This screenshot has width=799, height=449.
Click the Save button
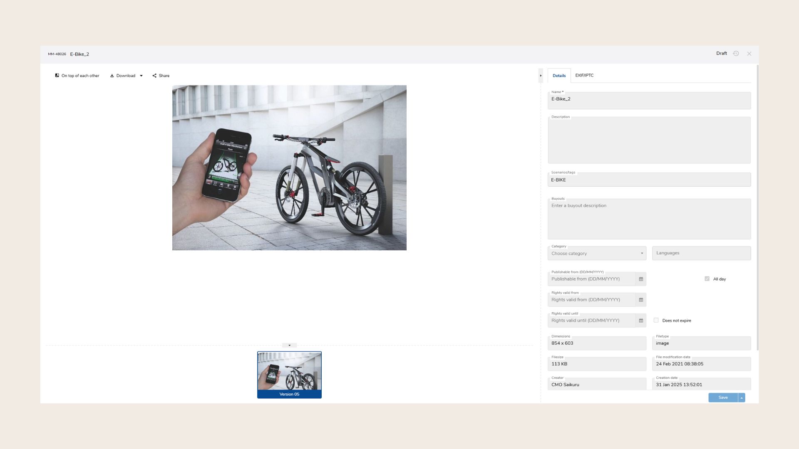point(723,397)
